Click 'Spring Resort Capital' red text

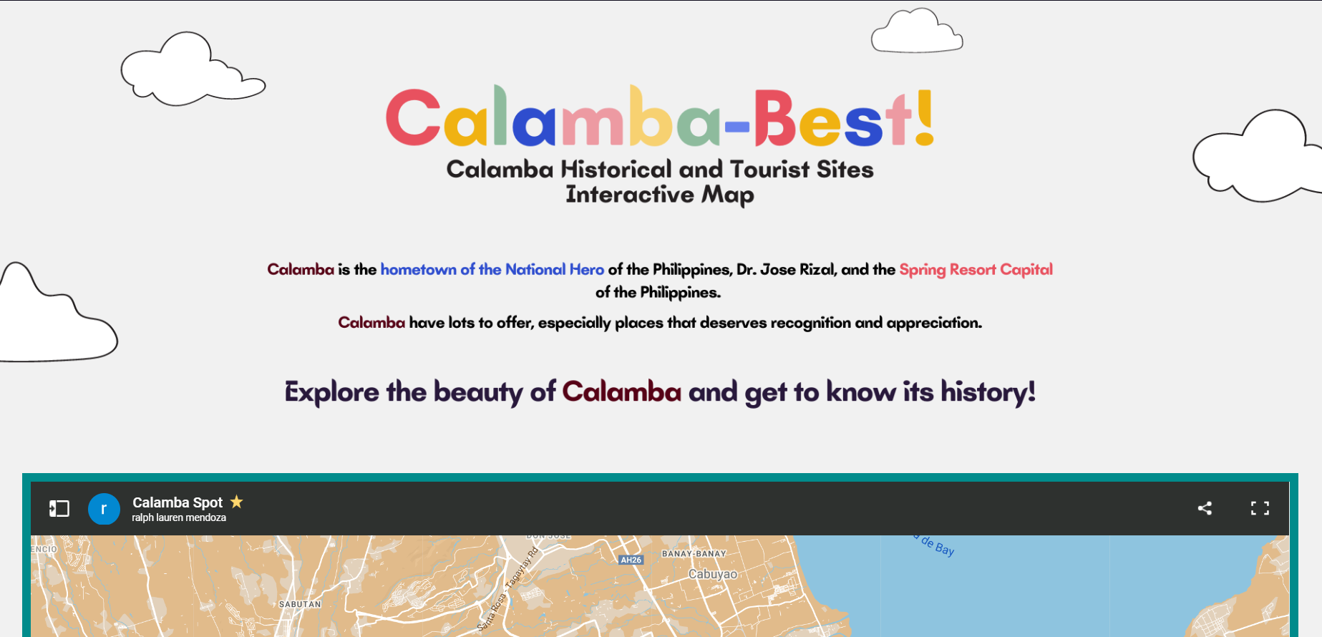[976, 269]
